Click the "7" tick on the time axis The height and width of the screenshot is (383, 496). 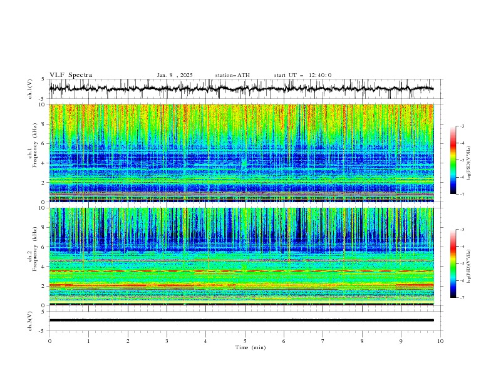(x=323, y=341)
